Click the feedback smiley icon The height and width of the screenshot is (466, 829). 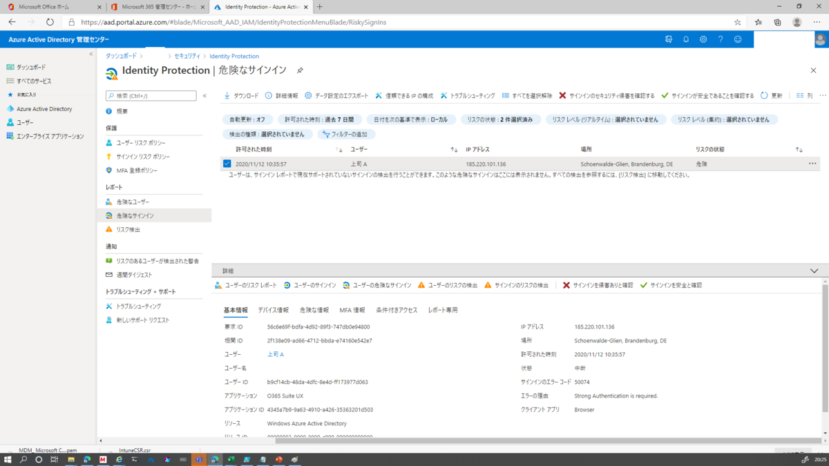738,39
